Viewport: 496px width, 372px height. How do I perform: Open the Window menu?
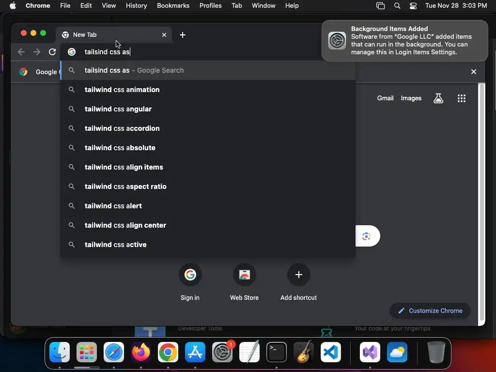(x=263, y=6)
